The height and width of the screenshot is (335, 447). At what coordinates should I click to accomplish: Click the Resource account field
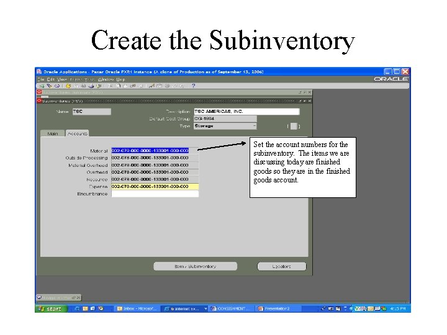click(155, 179)
